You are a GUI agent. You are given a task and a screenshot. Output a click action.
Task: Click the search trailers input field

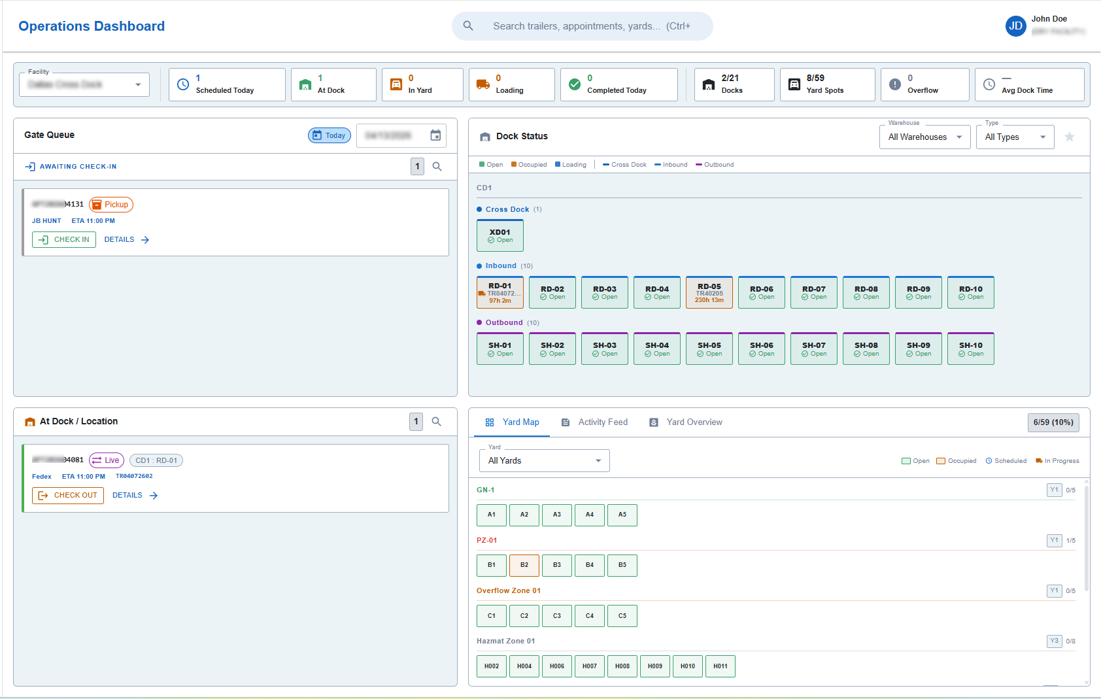(582, 26)
